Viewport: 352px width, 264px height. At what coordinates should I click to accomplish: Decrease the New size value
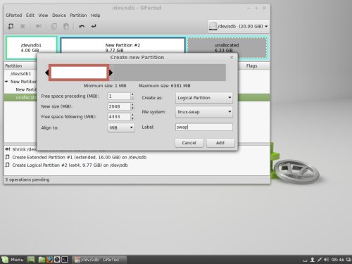click(132, 108)
